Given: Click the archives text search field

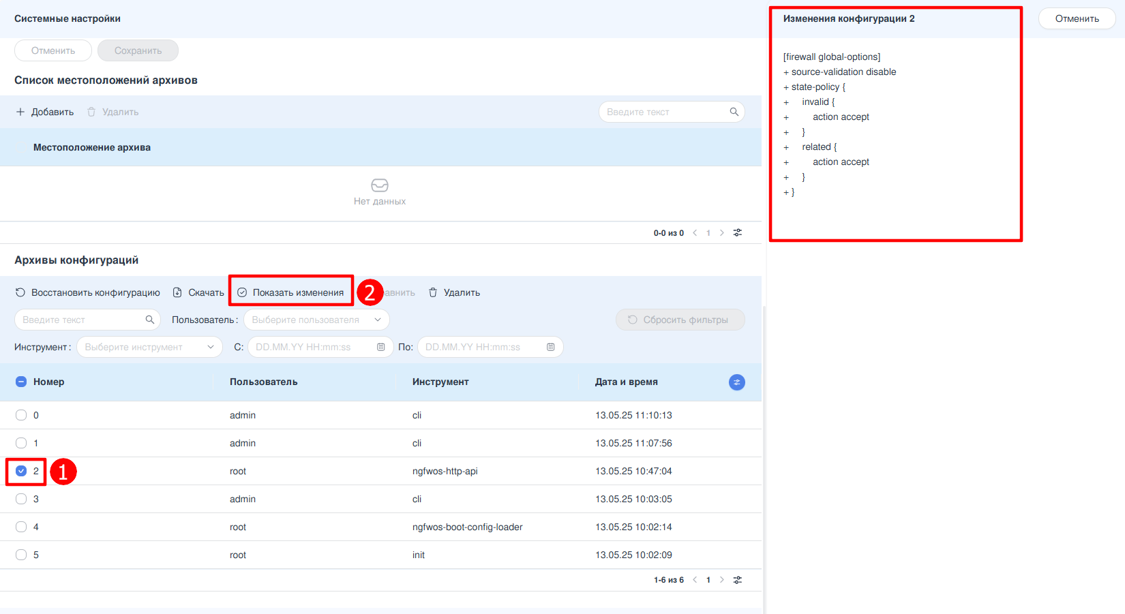Looking at the screenshot, I should coord(82,320).
